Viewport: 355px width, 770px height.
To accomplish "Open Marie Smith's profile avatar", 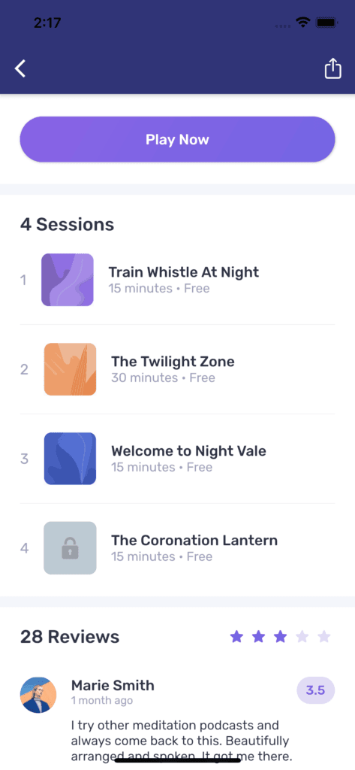I will point(38,696).
